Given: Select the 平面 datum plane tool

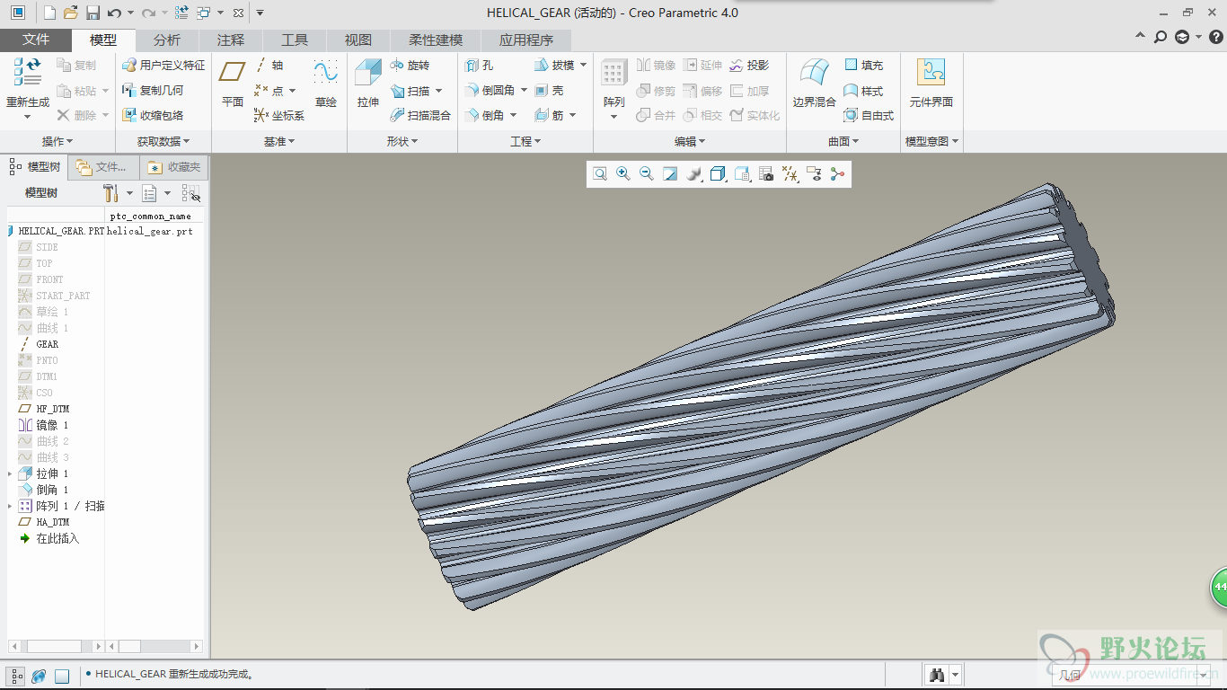Looking at the screenshot, I should coord(233,83).
